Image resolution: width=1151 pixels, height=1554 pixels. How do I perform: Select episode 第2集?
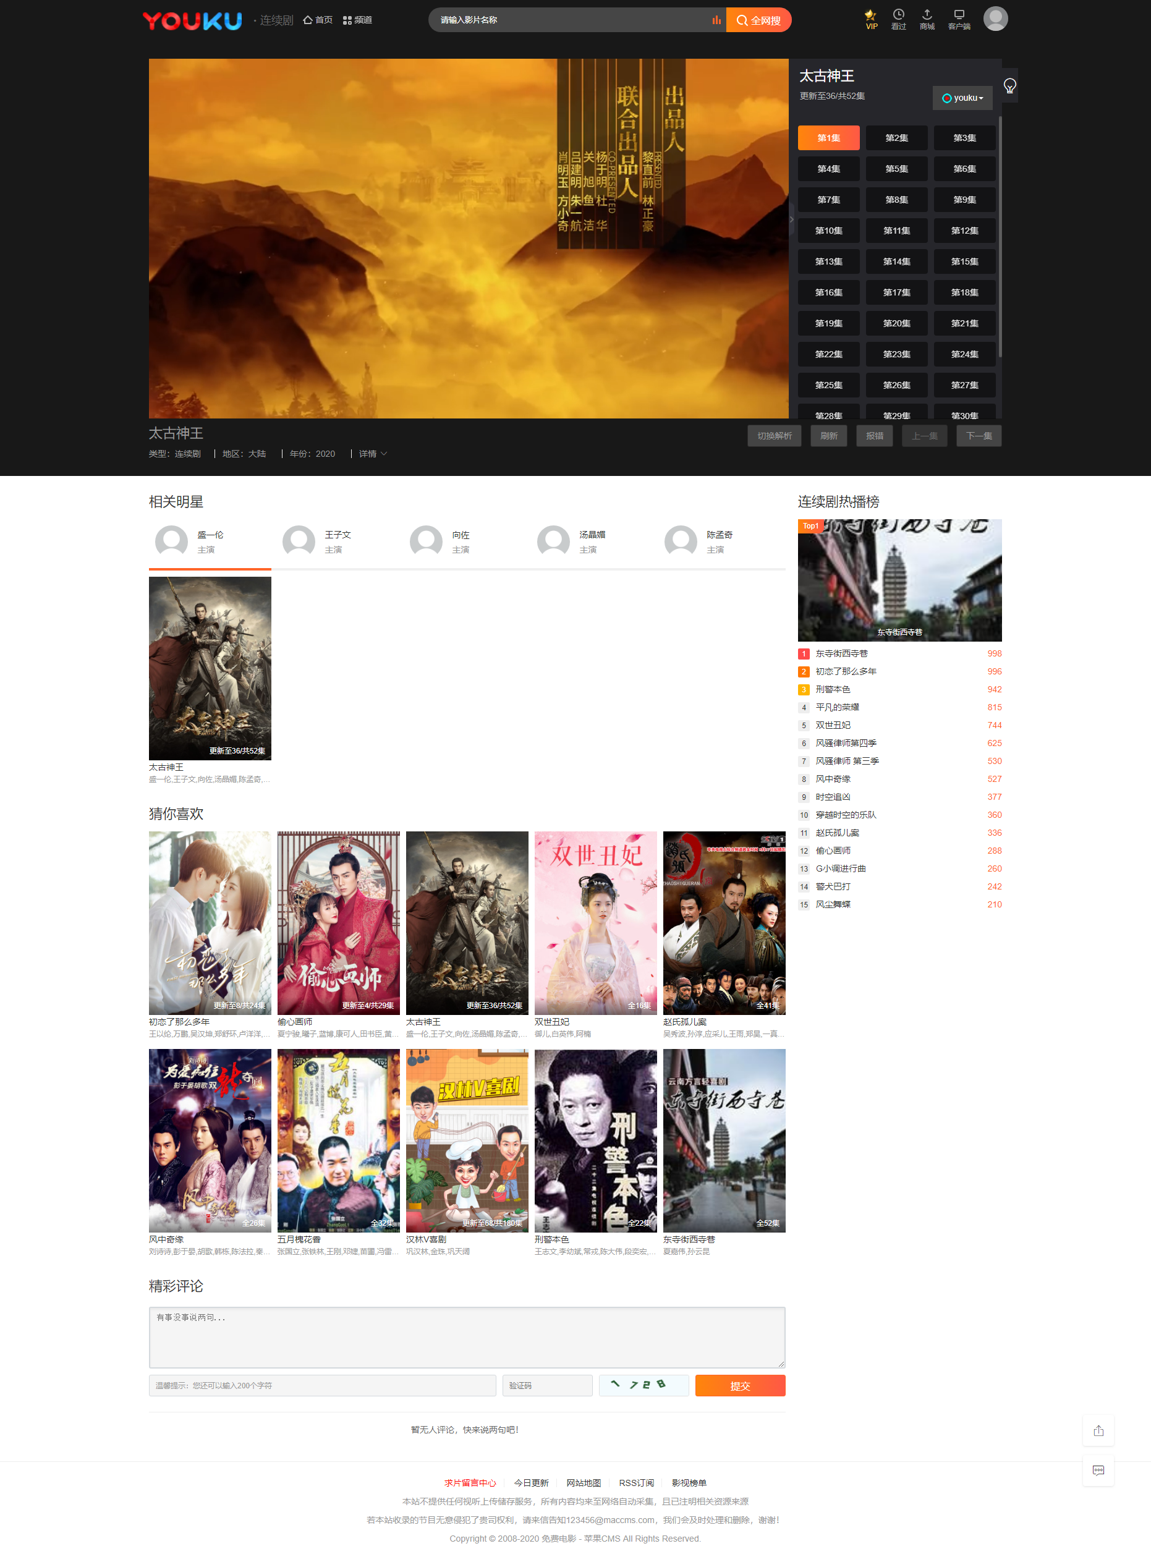[x=897, y=138]
